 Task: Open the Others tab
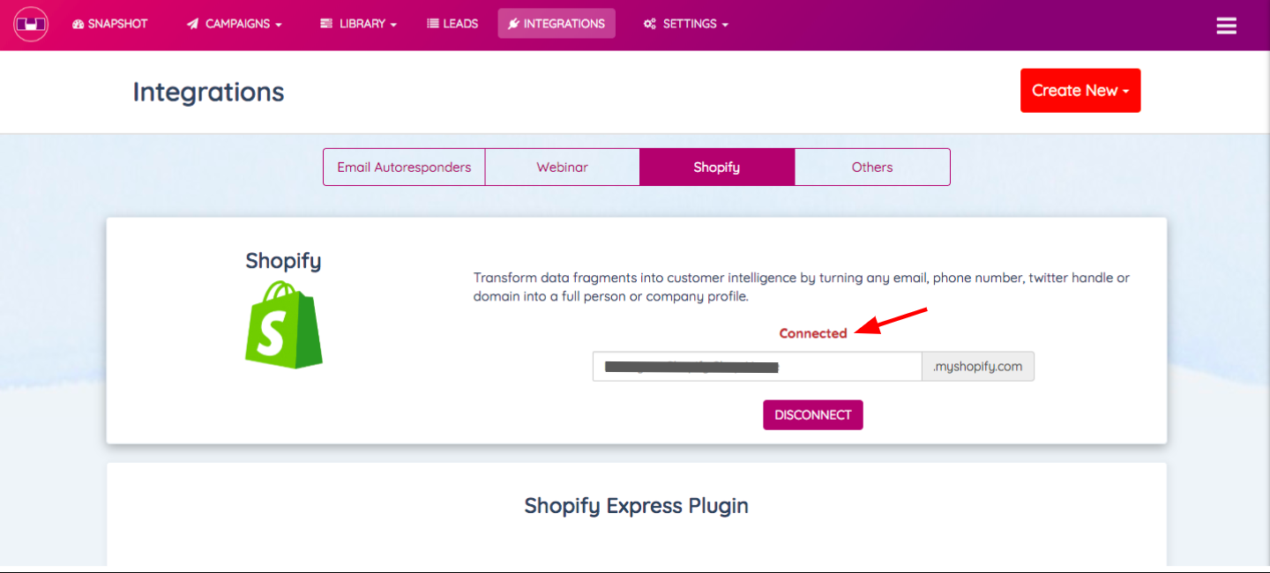[x=872, y=167]
